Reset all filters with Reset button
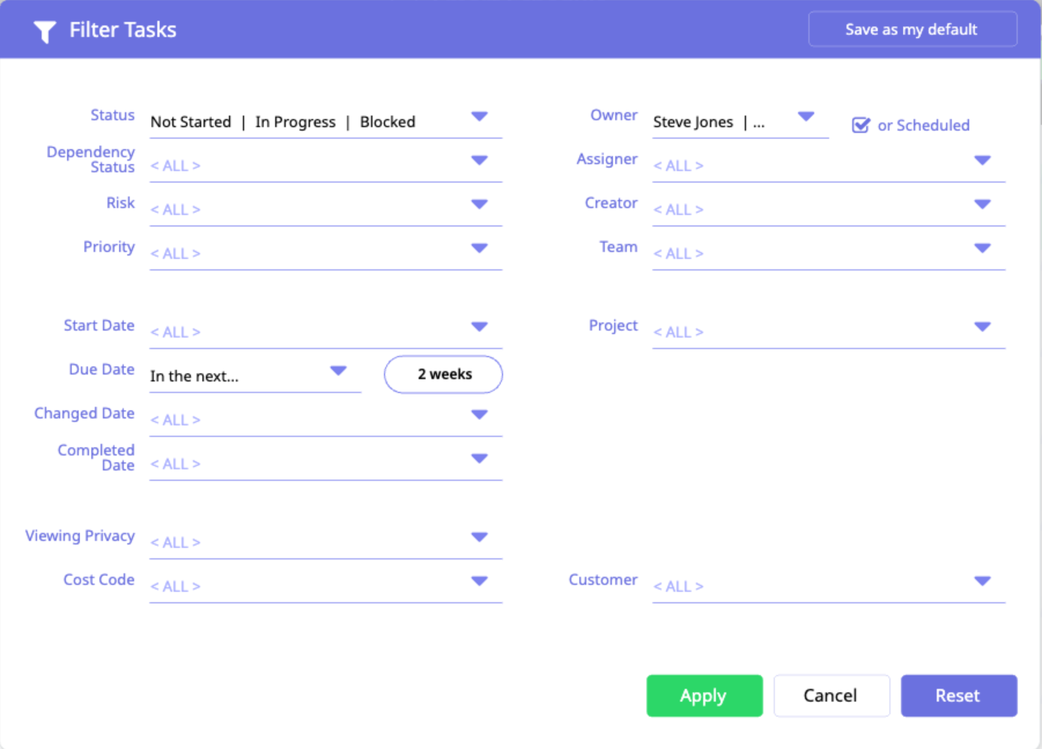Viewport: 1042px width, 749px height. point(958,695)
